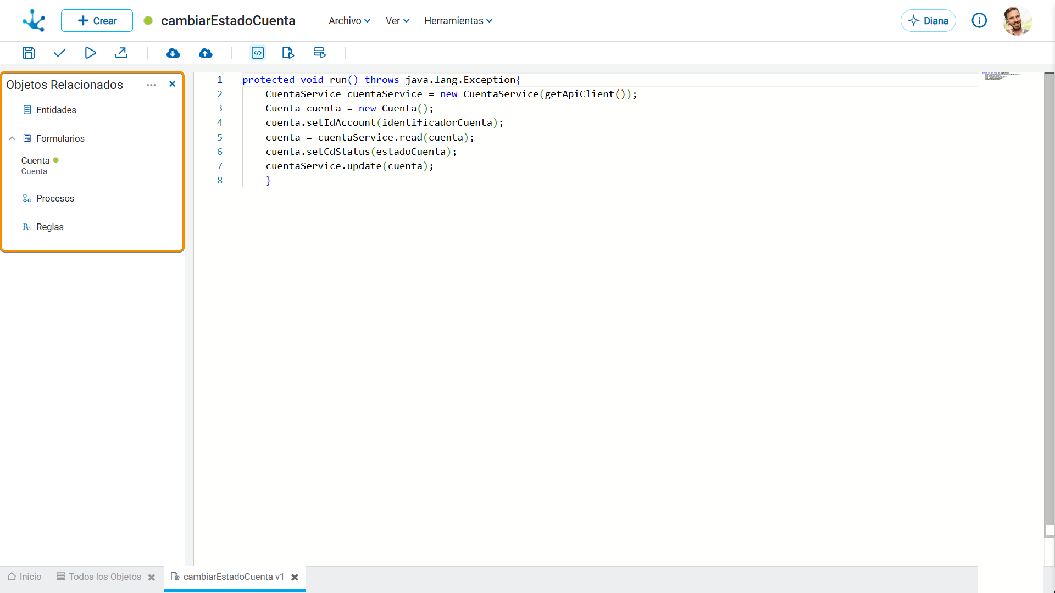Close the Objetos Relacionados panel
The height and width of the screenshot is (593, 1055).
172,84
